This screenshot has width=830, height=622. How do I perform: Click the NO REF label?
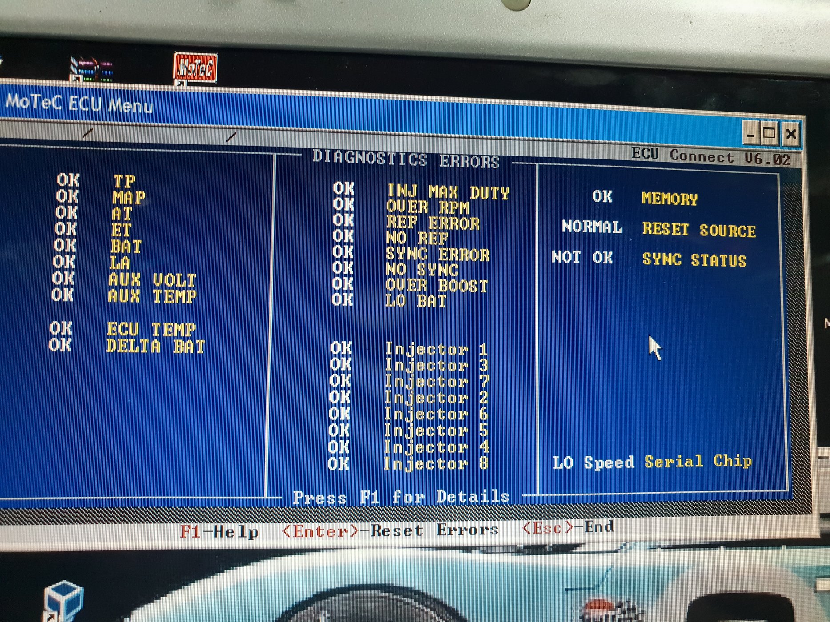pos(417,238)
